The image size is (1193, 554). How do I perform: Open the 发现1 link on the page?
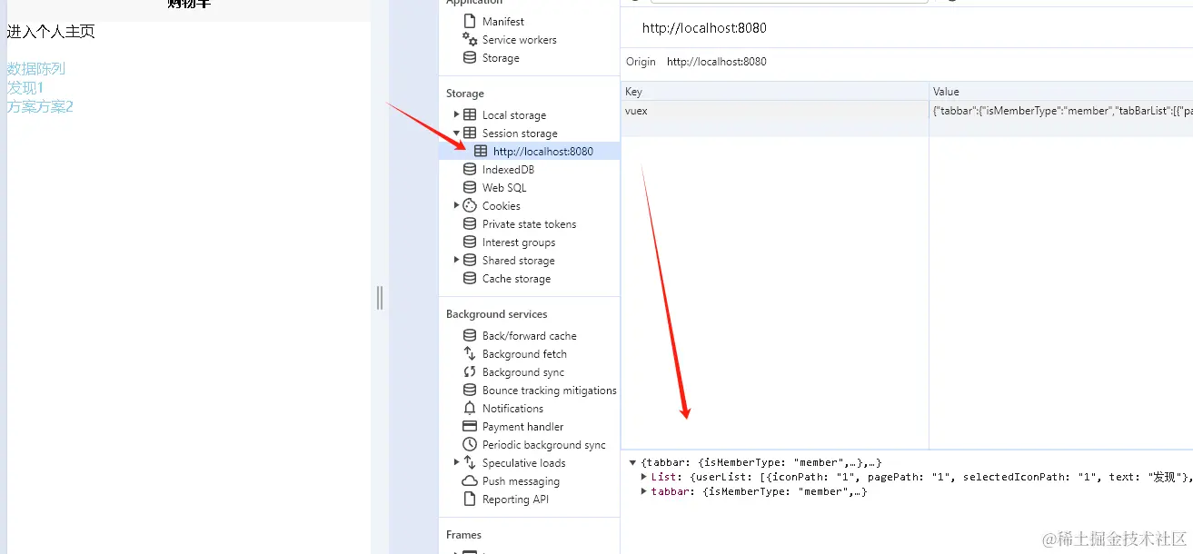coord(25,87)
